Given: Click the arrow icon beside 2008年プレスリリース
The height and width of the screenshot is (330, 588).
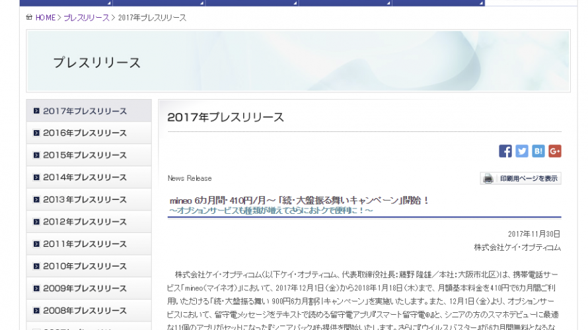Looking at the screenshot, I should tap(36, 310).
